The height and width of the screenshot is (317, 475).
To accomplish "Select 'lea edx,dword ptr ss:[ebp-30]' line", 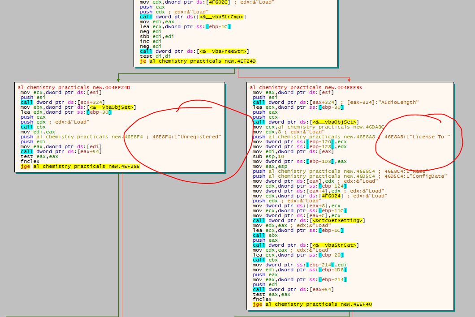I will pyautogui.click(x=66, y=112).
